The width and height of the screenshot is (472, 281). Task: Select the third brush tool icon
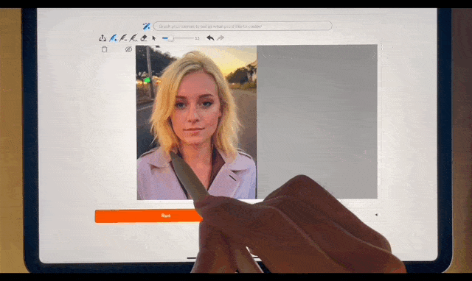133,38
